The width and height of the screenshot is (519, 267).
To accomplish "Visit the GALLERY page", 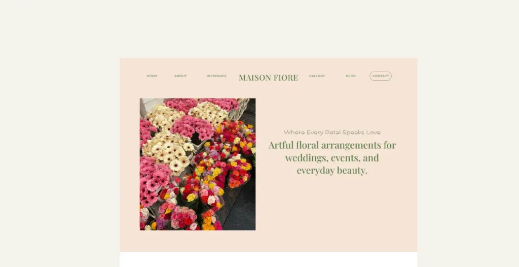I will coord(317,76).
